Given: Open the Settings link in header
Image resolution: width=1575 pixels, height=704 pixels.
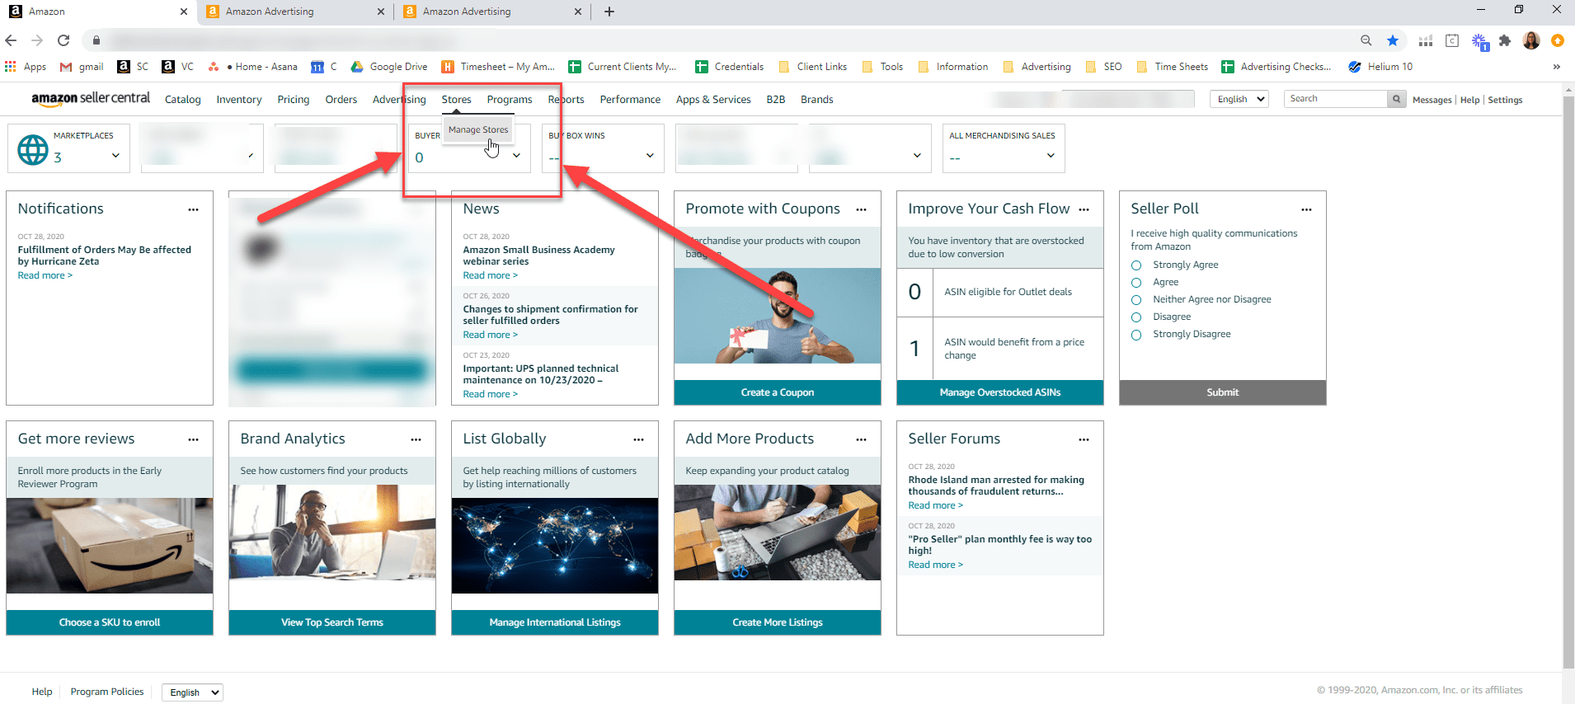Looking at the screenshot, I should 1505,100.
